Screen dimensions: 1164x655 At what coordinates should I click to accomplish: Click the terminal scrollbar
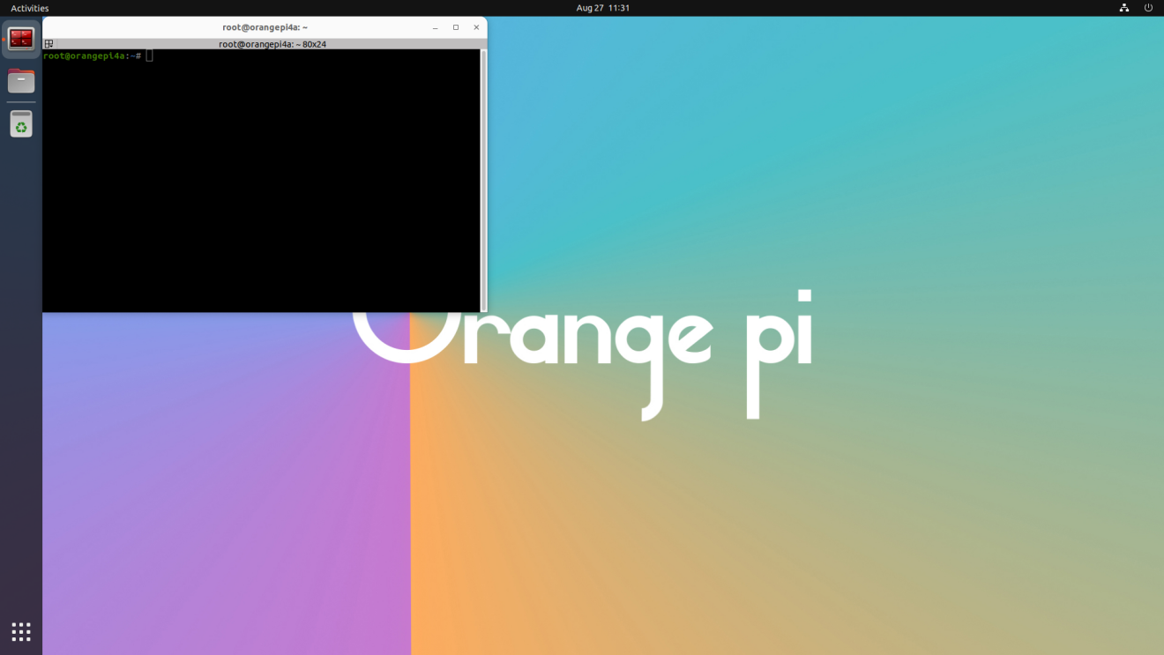[x=483, y=181]
